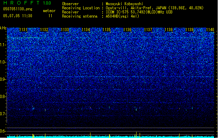Click the kHz axis unit label
The height and width of the screenshot is (138, 218).
[3, 28]
